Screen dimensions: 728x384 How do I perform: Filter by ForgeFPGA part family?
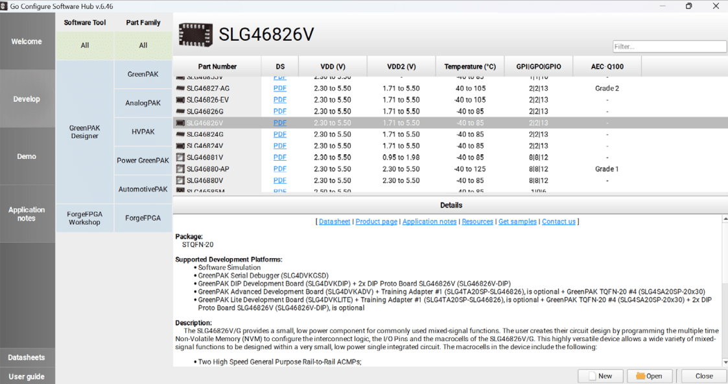[143, 218]
